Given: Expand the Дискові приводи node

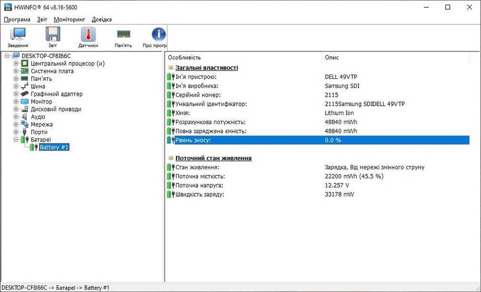Looking at the screenshot, I should (16, 109).
